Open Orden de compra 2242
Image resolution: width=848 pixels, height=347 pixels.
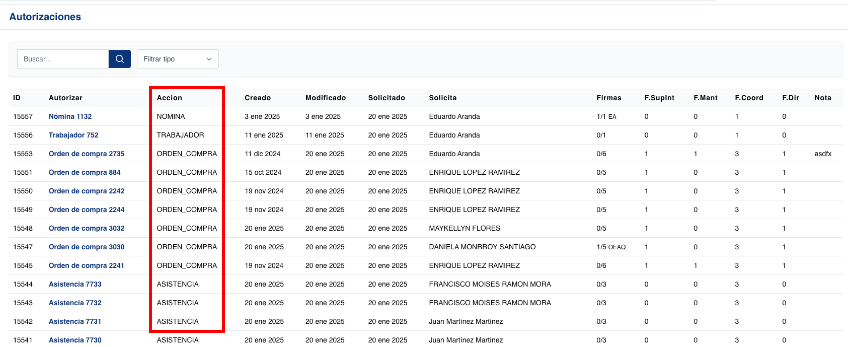coord(87,191)
